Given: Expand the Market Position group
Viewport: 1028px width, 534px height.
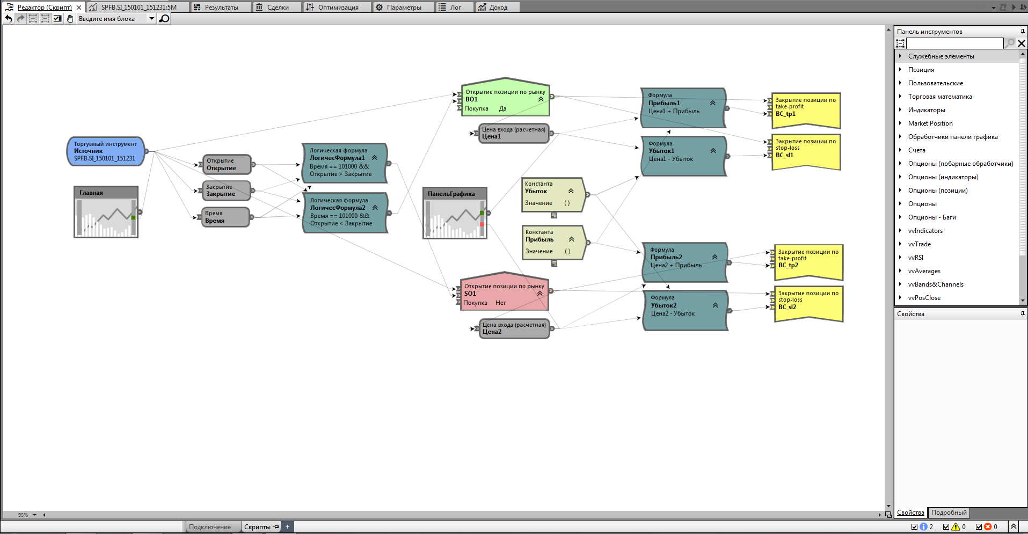Looking at the screenshot, I should click(x=900, y=123).
